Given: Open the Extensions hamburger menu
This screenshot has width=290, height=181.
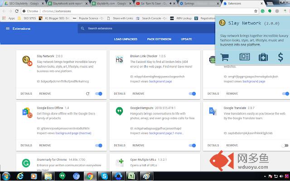Looking at the screenshot, I should (8, 29).
